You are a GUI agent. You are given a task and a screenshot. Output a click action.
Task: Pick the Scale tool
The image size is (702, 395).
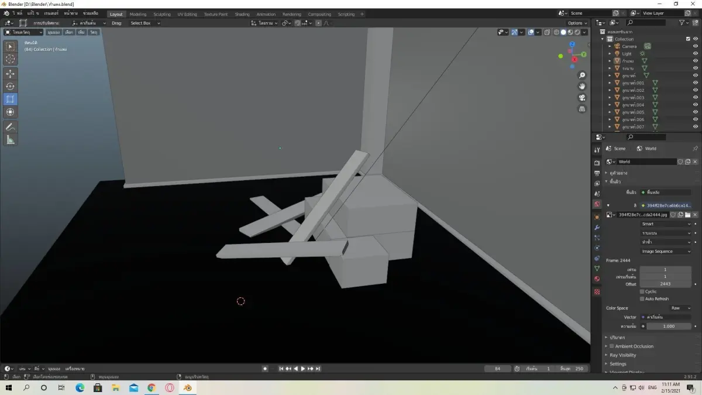11,99
